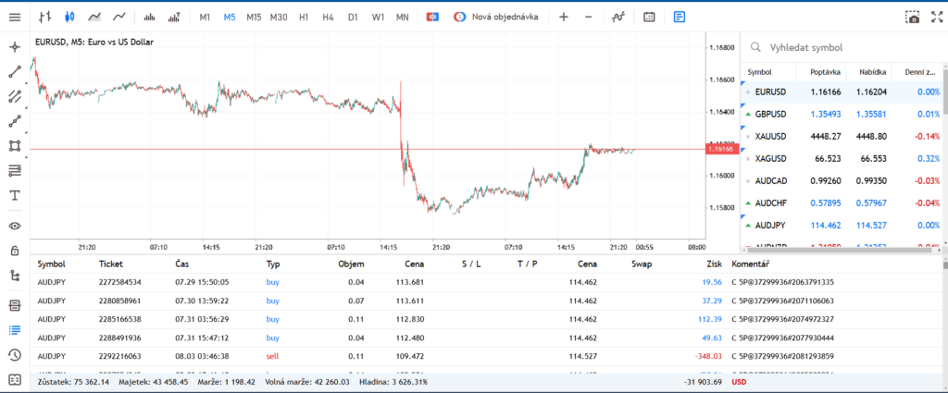The width and height of the screenshot is (948, 393).
Task: Click Nová objednávka button
Action: pyautogui.click(x=496, y=18)
